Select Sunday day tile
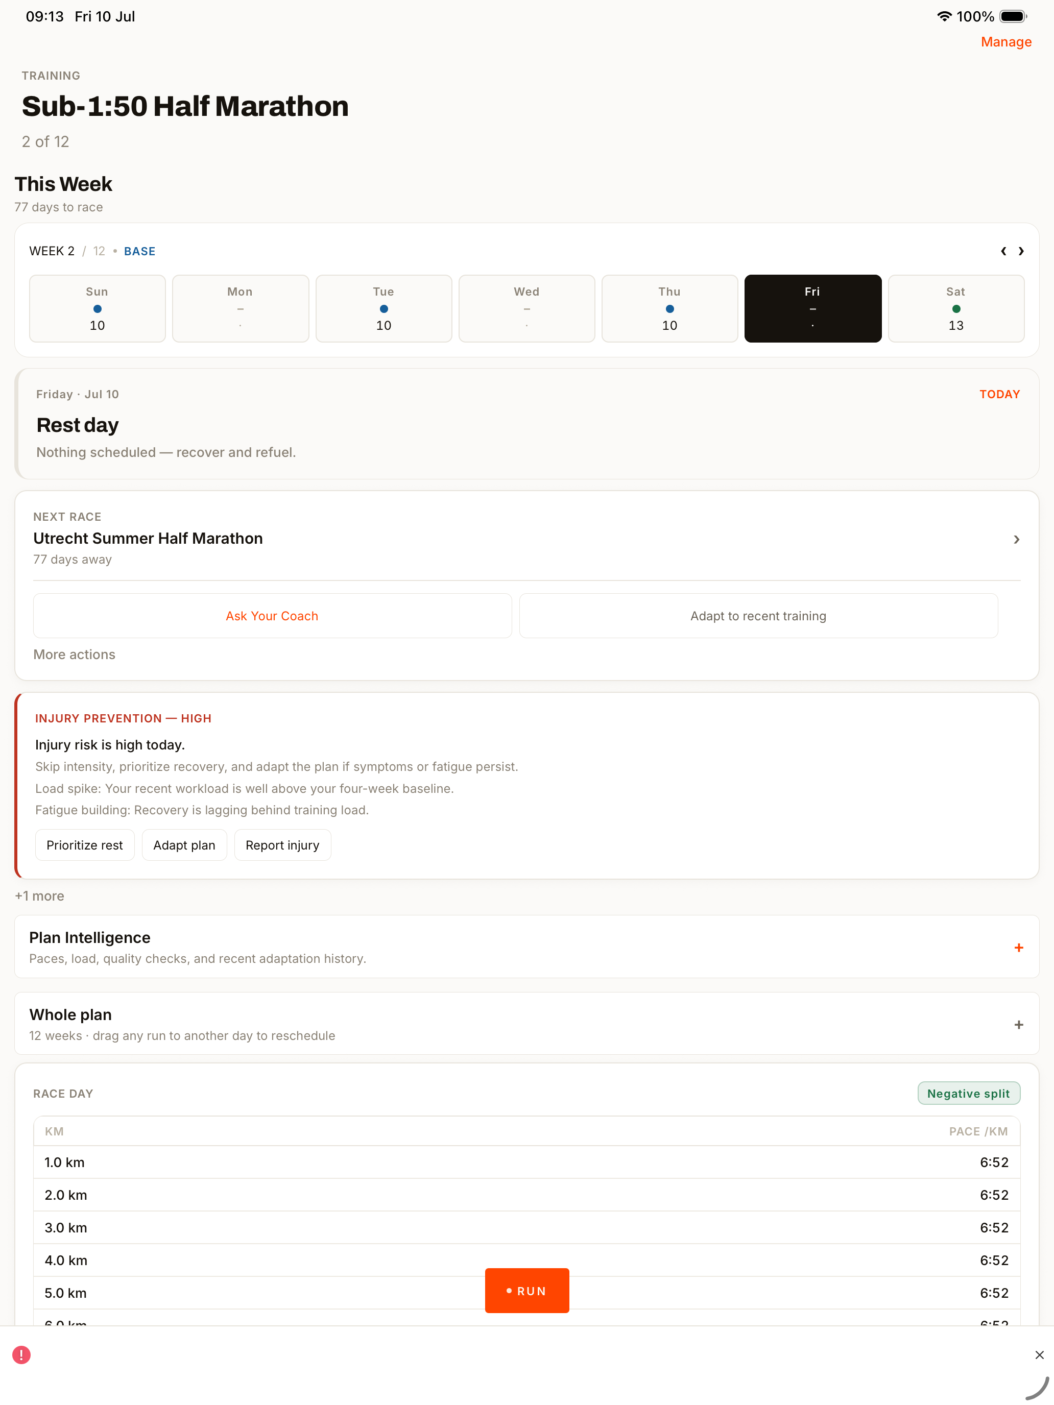1054x1405 pixels. [x=97, y=309]
